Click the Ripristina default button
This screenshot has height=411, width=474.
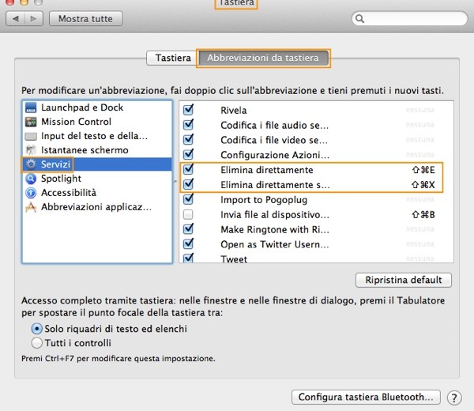(404, 281)
